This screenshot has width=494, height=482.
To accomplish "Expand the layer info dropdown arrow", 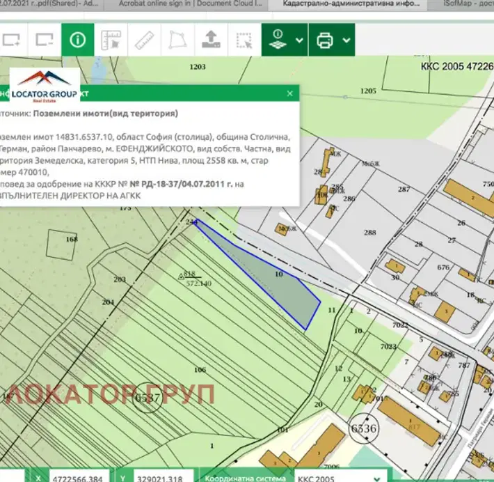I will 300,40.
